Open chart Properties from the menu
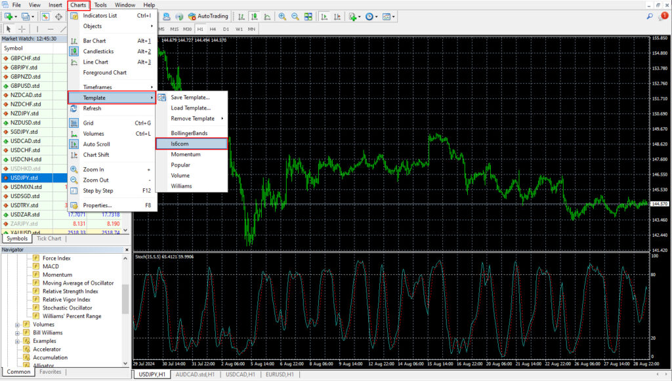This screenshot has height=381, width=672. pos(112,205)
